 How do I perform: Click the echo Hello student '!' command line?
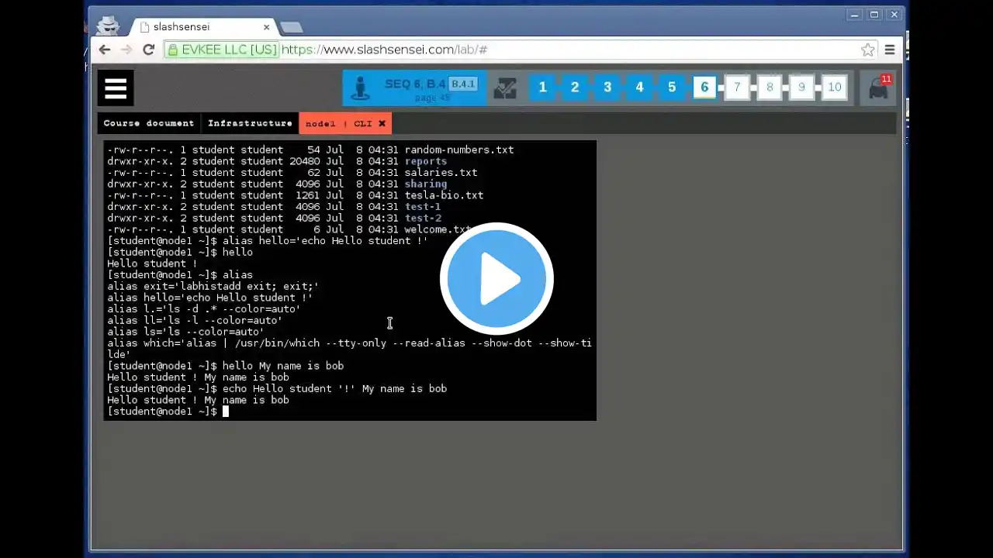[334, 389]
